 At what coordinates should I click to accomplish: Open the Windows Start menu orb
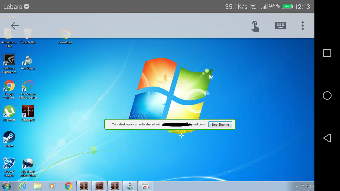click(x=7, y=186)
